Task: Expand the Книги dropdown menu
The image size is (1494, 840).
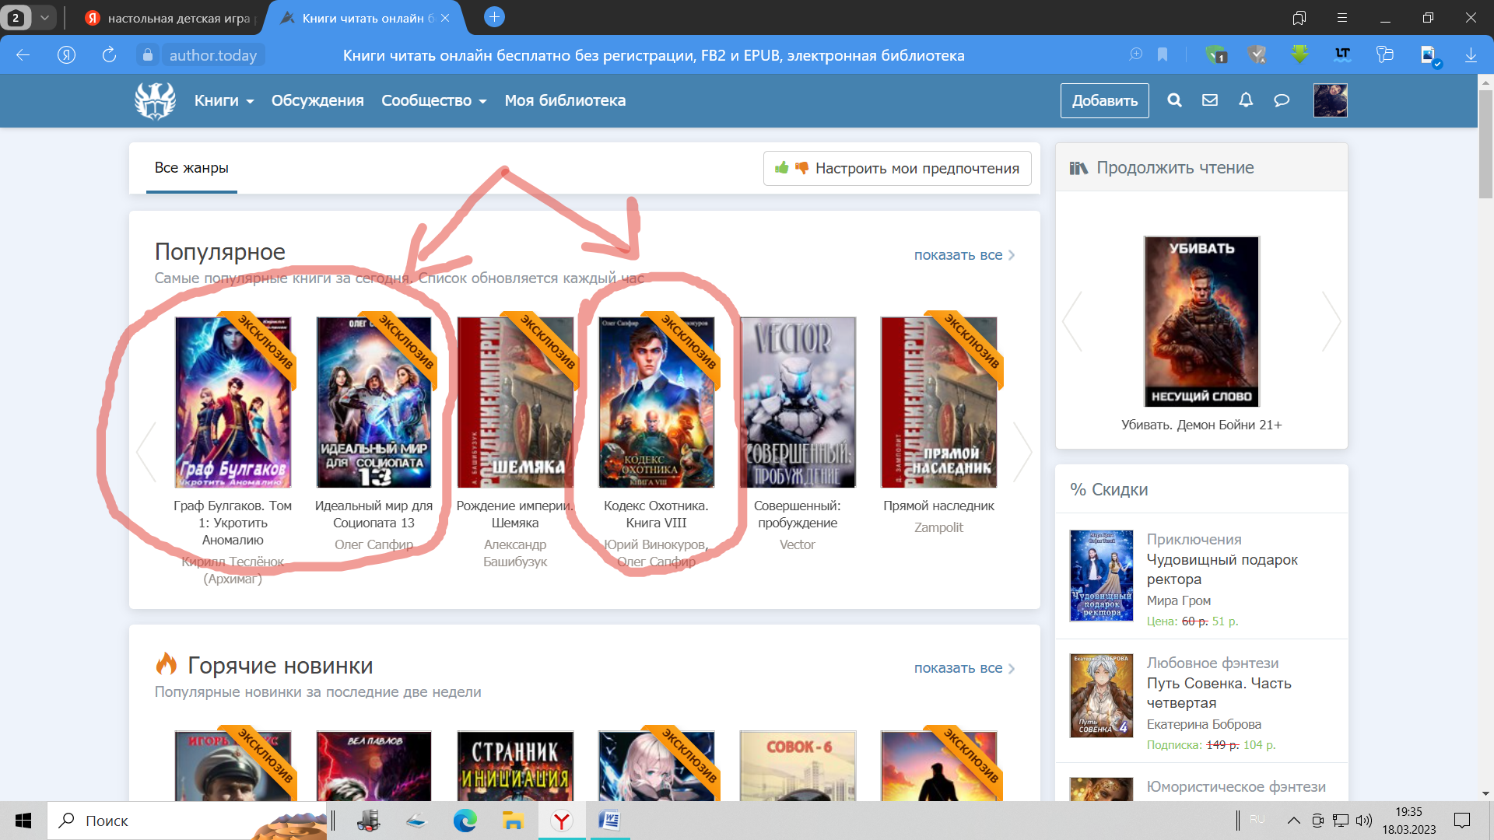Action: click(x=224, y=101)
